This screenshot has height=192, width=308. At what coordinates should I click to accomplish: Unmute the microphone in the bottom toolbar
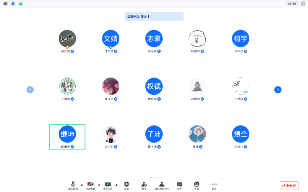[x=73, y=186]
